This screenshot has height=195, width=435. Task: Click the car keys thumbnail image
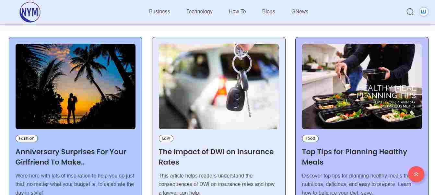coord(219,86)
